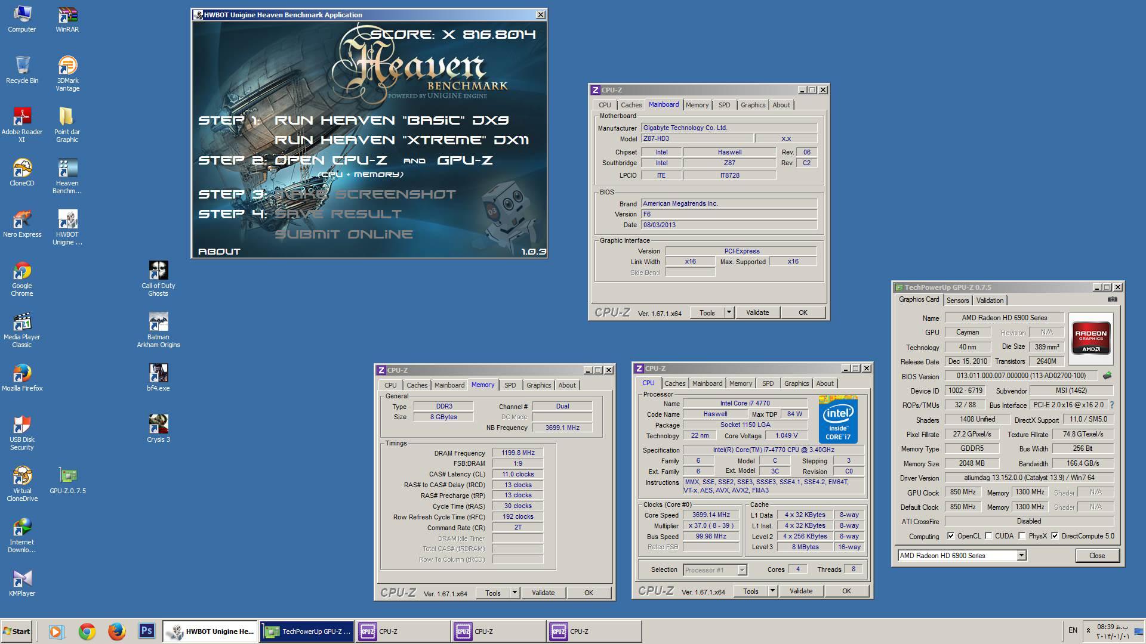
Task: Select the USB Disk Security icon
Action: tap(22, 432)
